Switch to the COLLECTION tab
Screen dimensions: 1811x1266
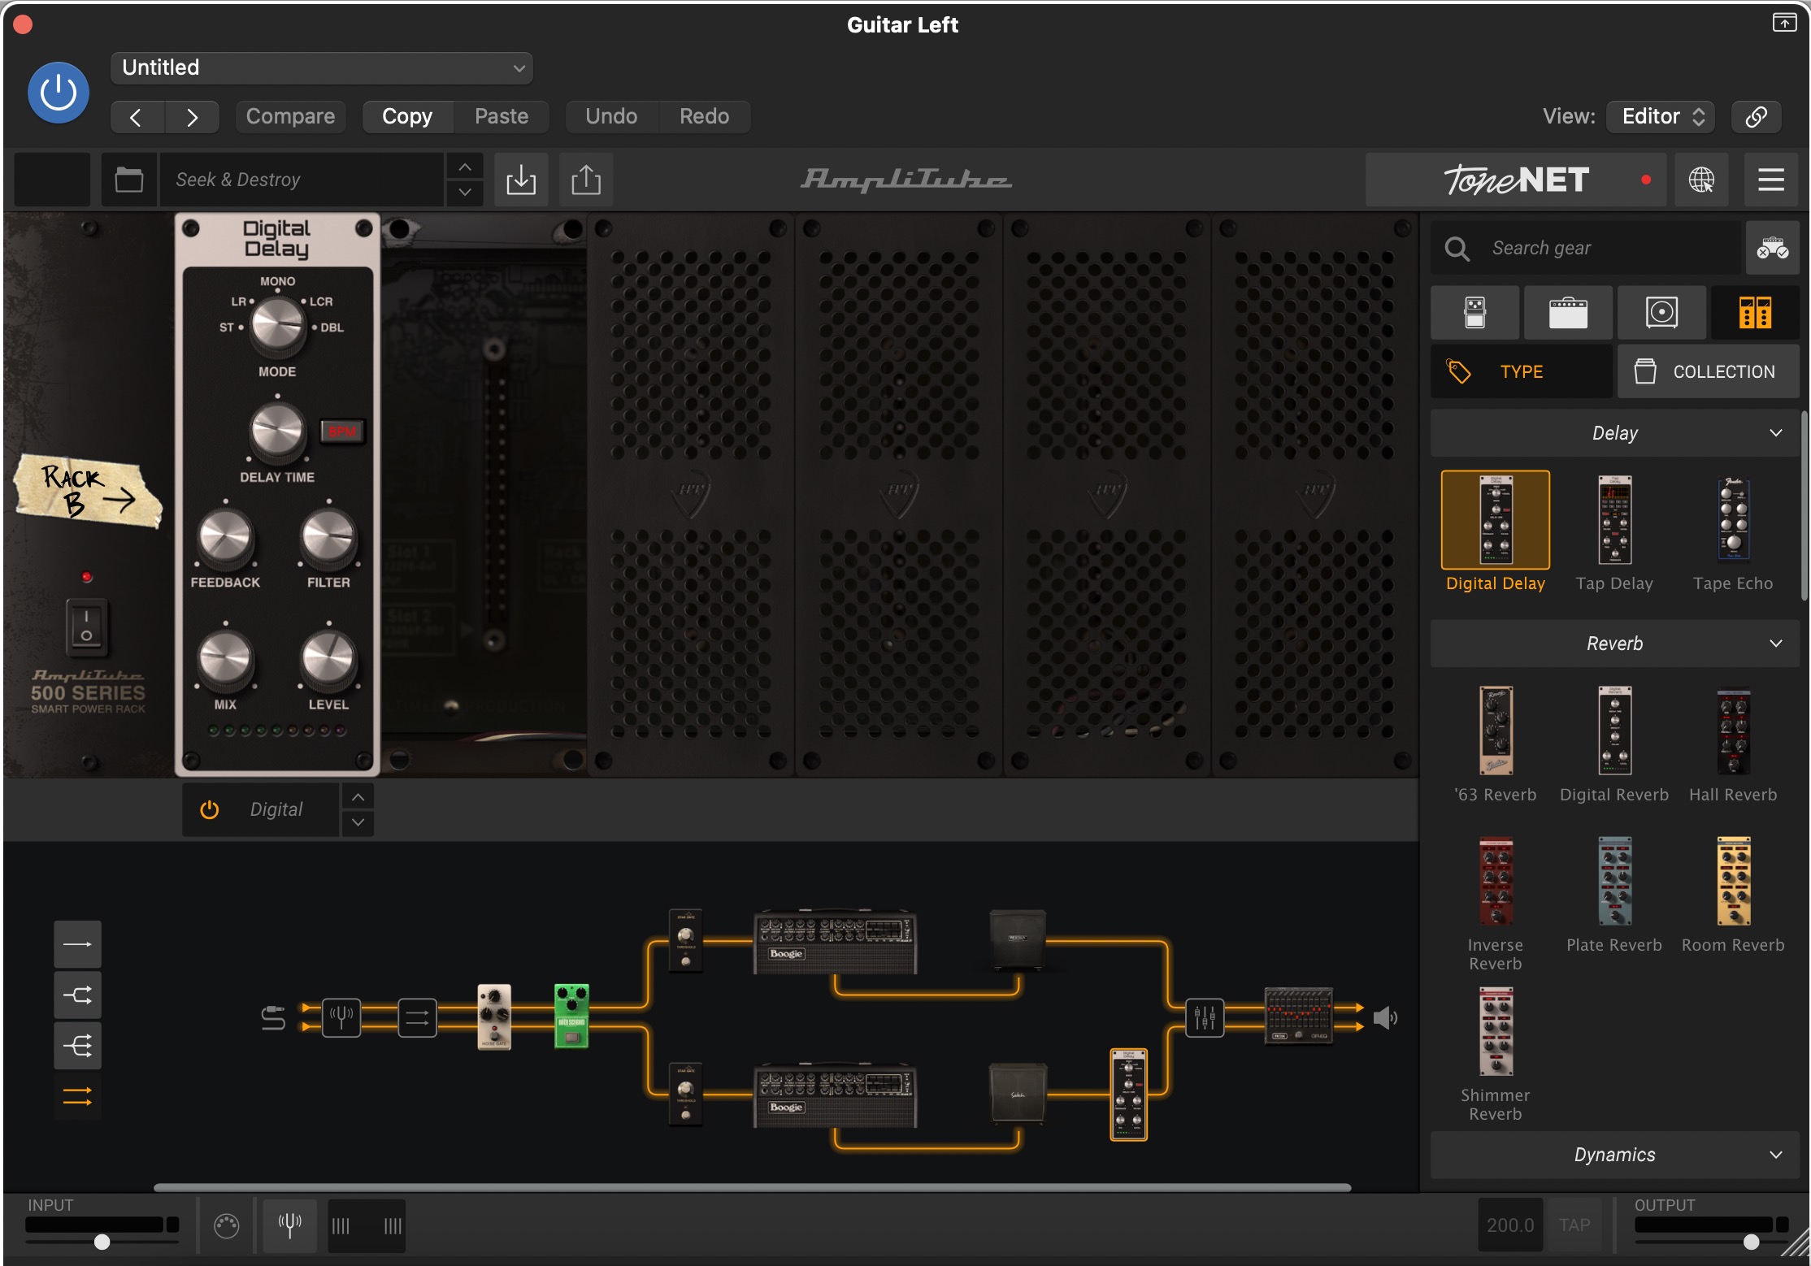coord(1708,371)
